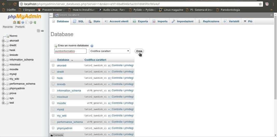Check the ilmiodb database checkbox
This screenshot has width=277, height=137.
[x=53, y=84]
